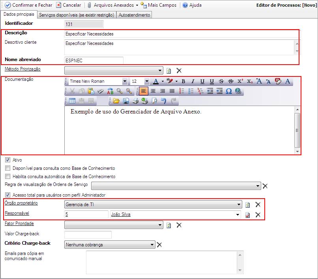This screenshot has width=318, height=279.
Task: Toggle single strikethrough formatting
Action: click(x=221, y=81)
